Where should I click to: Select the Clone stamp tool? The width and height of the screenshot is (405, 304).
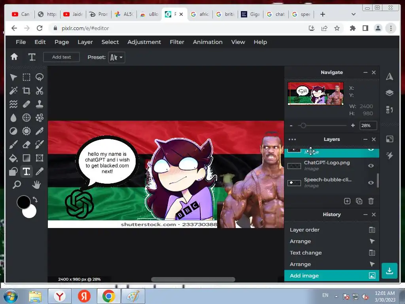click(39, 104)
